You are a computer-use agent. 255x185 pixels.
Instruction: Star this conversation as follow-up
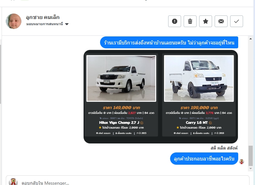point(206,21)
